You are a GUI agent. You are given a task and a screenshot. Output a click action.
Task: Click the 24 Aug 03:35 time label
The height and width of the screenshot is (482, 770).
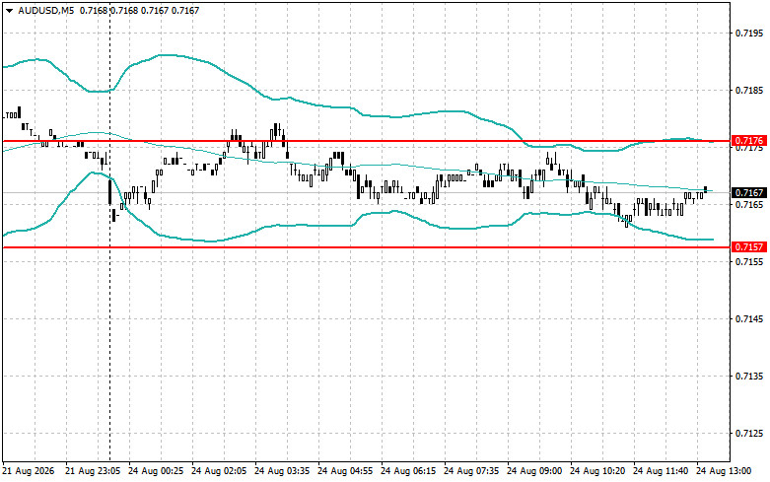point(282,471)
